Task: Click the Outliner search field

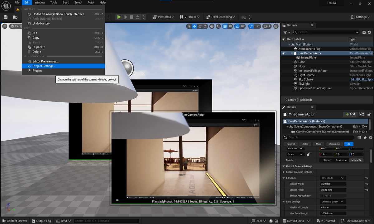Action: pyautogui.click(x=326, y=32)
